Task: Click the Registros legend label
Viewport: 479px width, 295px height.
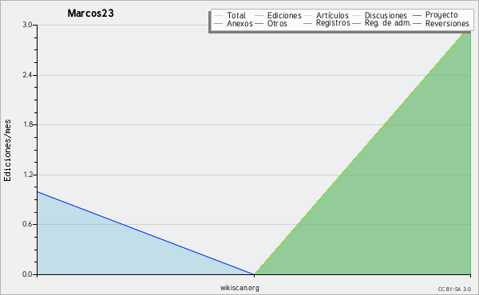Action: [x=333, y=23]
